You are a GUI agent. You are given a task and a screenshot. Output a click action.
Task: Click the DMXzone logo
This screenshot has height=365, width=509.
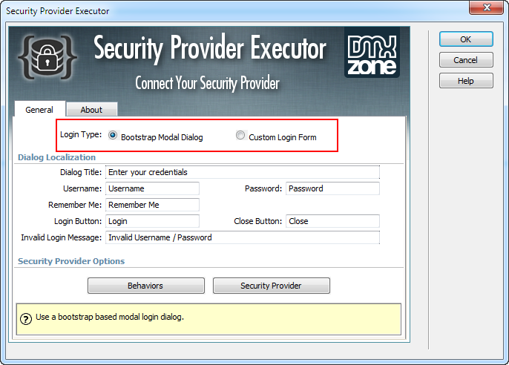(x=372, y=53)
